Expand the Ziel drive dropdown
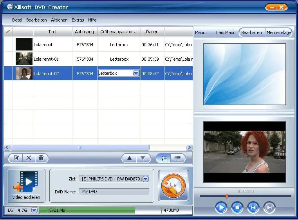 pyautogui.click(x=146, y=179)
